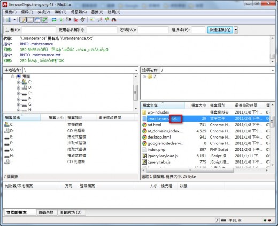Click the cancel current operation icon
Viewport: 278px width, 226px height.
click(x=68, y=20)
